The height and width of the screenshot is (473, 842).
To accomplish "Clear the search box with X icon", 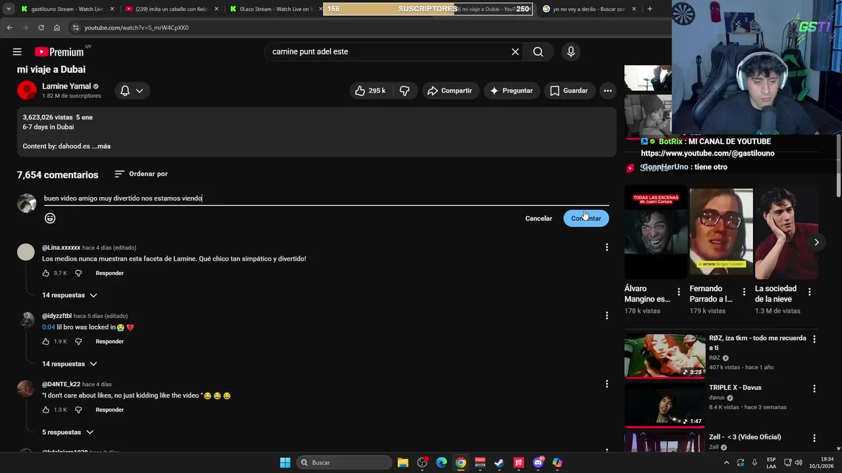I will click(515, 52).
